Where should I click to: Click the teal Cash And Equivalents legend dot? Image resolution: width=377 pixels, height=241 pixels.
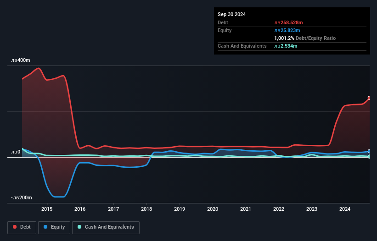pyautogui.click(x=79, y=227)
